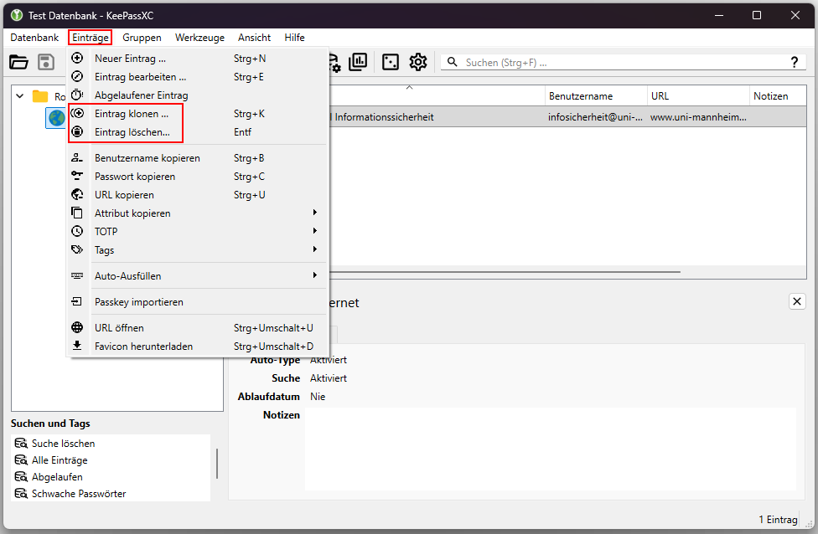Click the plus icon beside Neuer Eintrag
This screenshot has width=818, height=534.
77,58
